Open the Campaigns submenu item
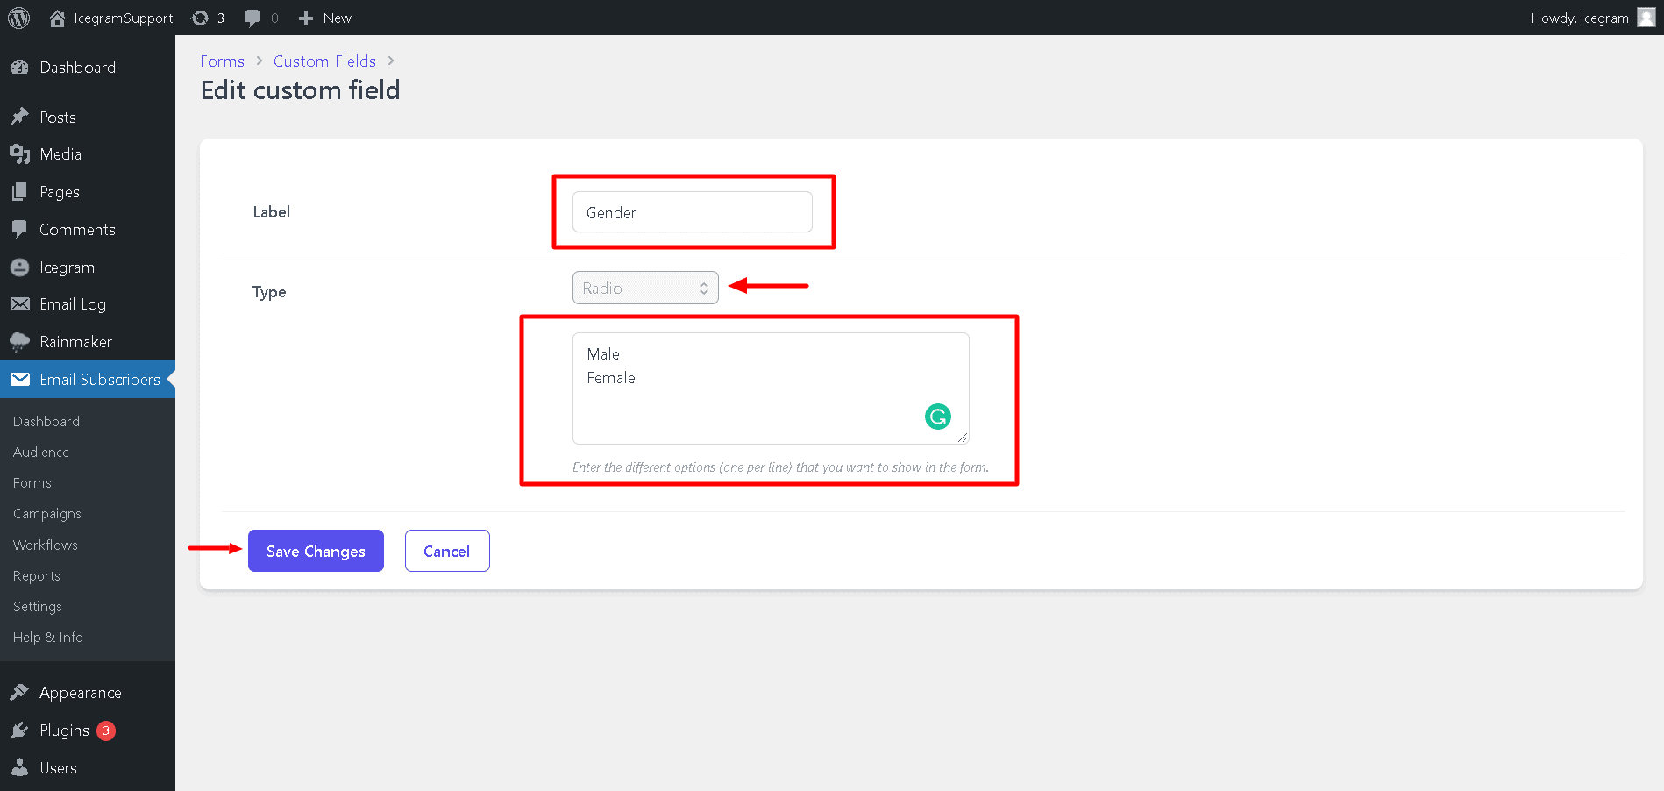The width and height of the screenshot is (1664, 791). coord(47,514)
